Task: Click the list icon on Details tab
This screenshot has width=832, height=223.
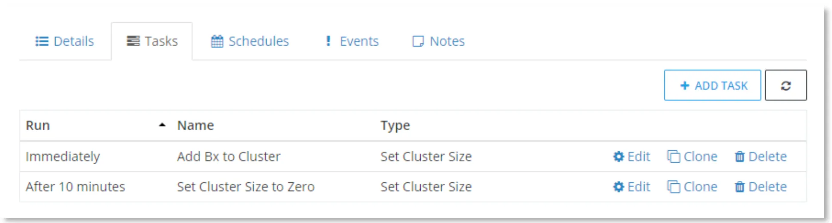Action: point(42,41)
